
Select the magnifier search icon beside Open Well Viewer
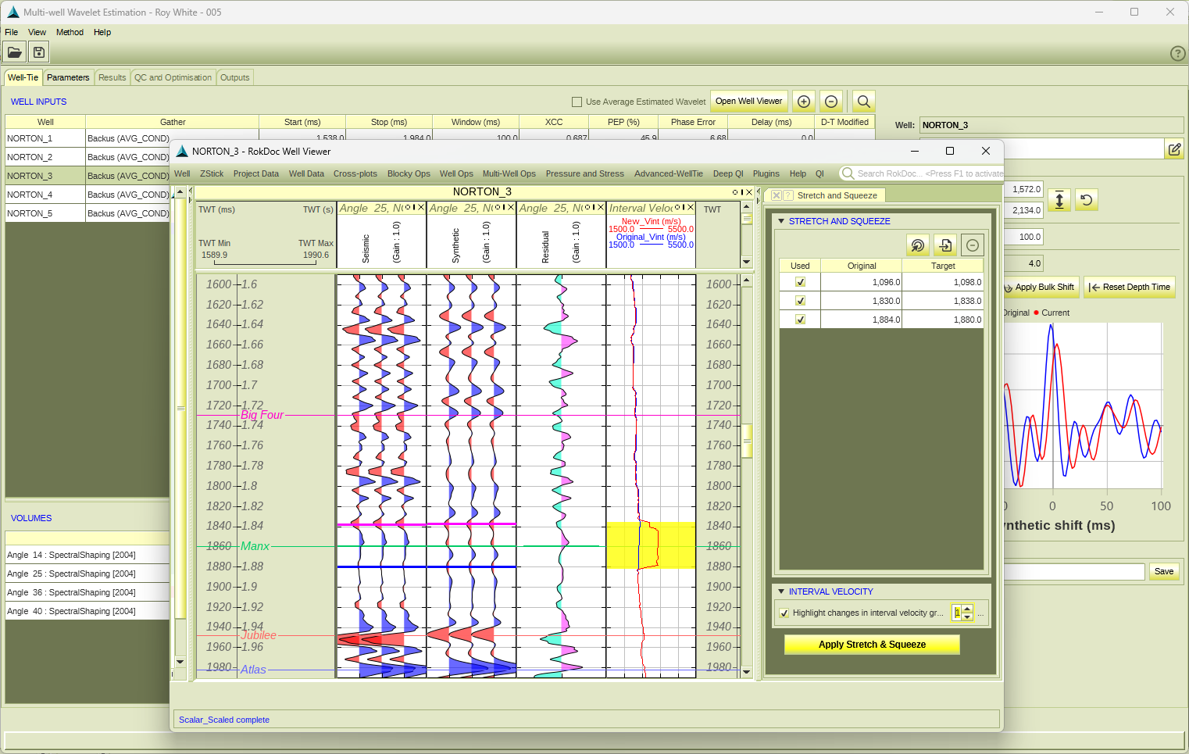(x=862, y=101)
